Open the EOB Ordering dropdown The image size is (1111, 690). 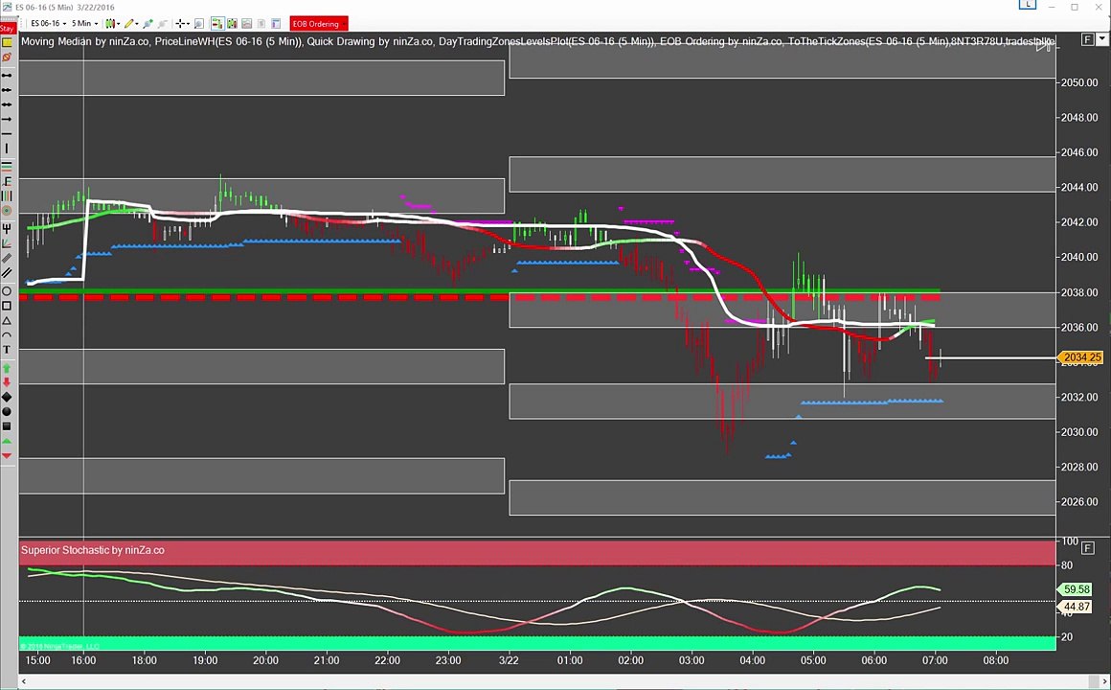319,23
